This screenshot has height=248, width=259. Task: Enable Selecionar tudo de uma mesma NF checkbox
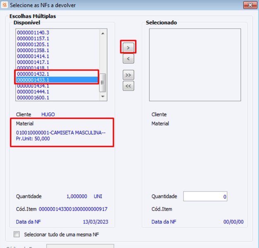click(x=17, y=234)
